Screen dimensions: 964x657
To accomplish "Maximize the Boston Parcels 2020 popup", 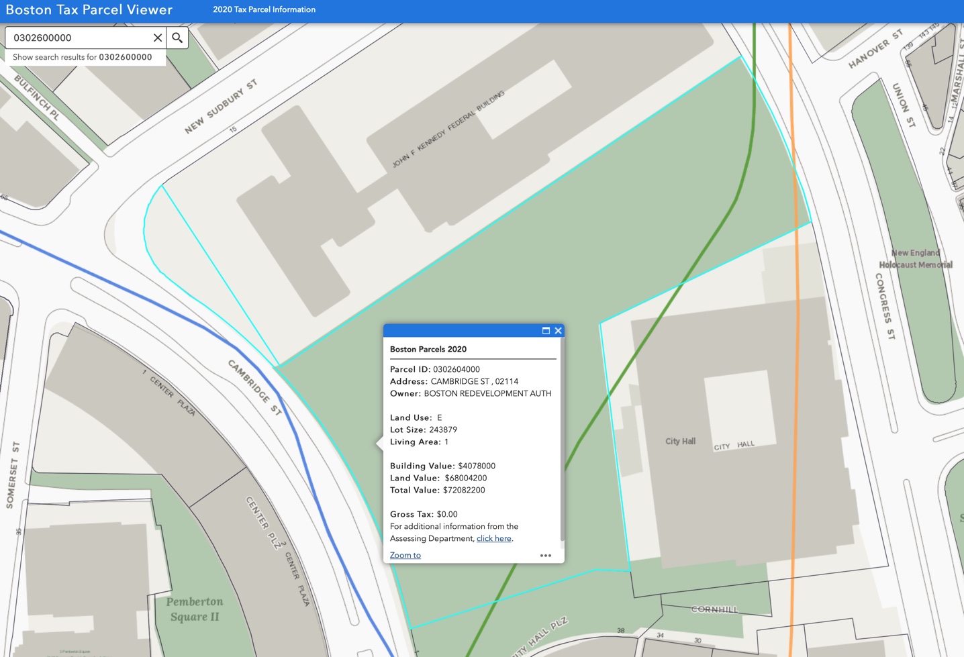I will click(x=546, y=331).
